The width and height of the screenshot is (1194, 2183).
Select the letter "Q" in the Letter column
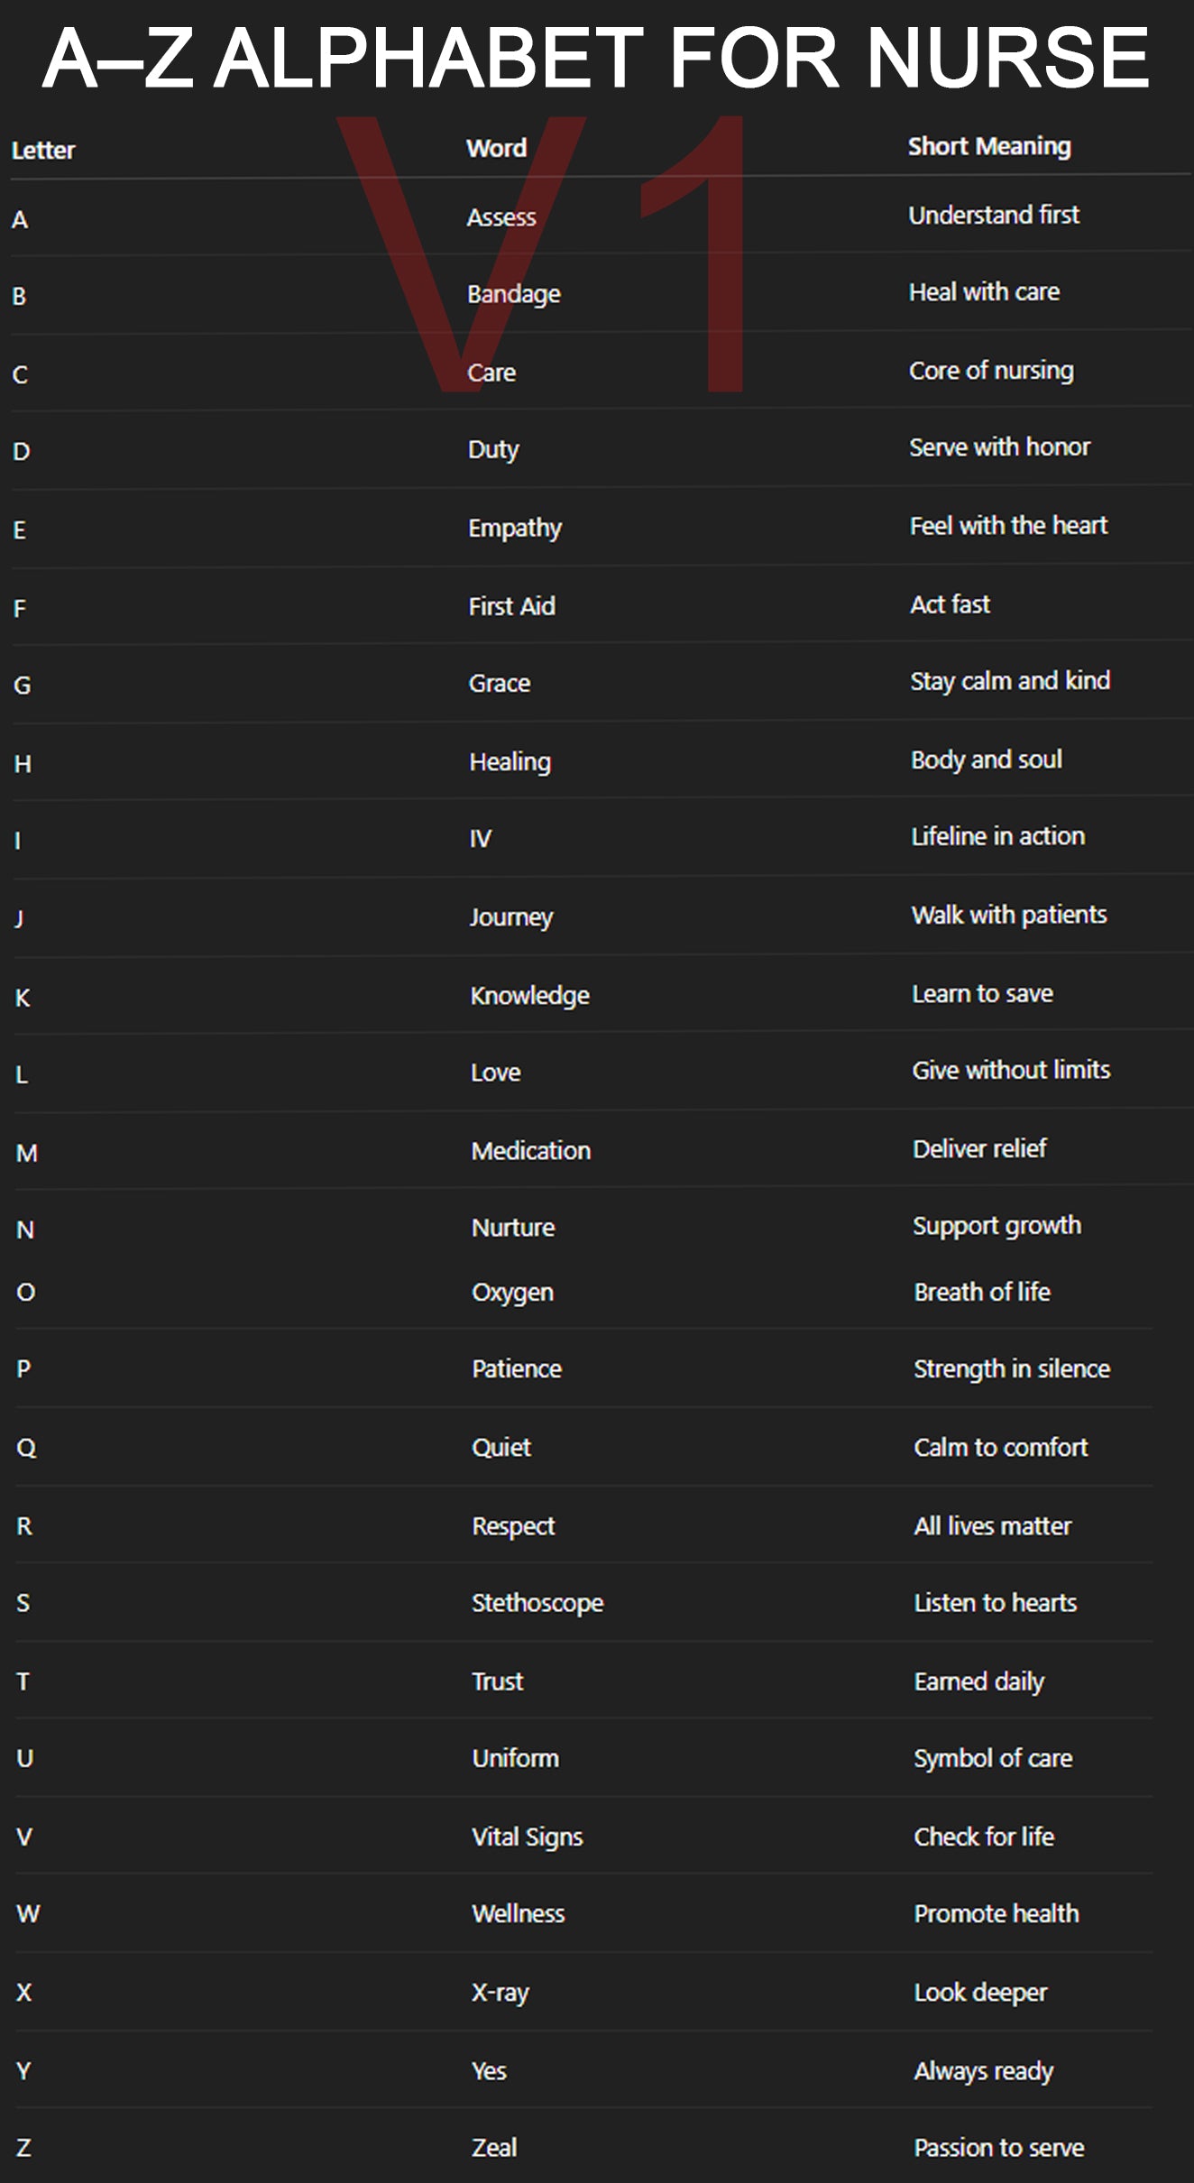click(26, 1448)
